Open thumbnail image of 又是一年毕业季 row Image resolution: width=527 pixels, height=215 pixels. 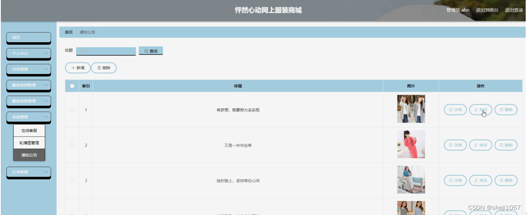(x=411, y=144)
